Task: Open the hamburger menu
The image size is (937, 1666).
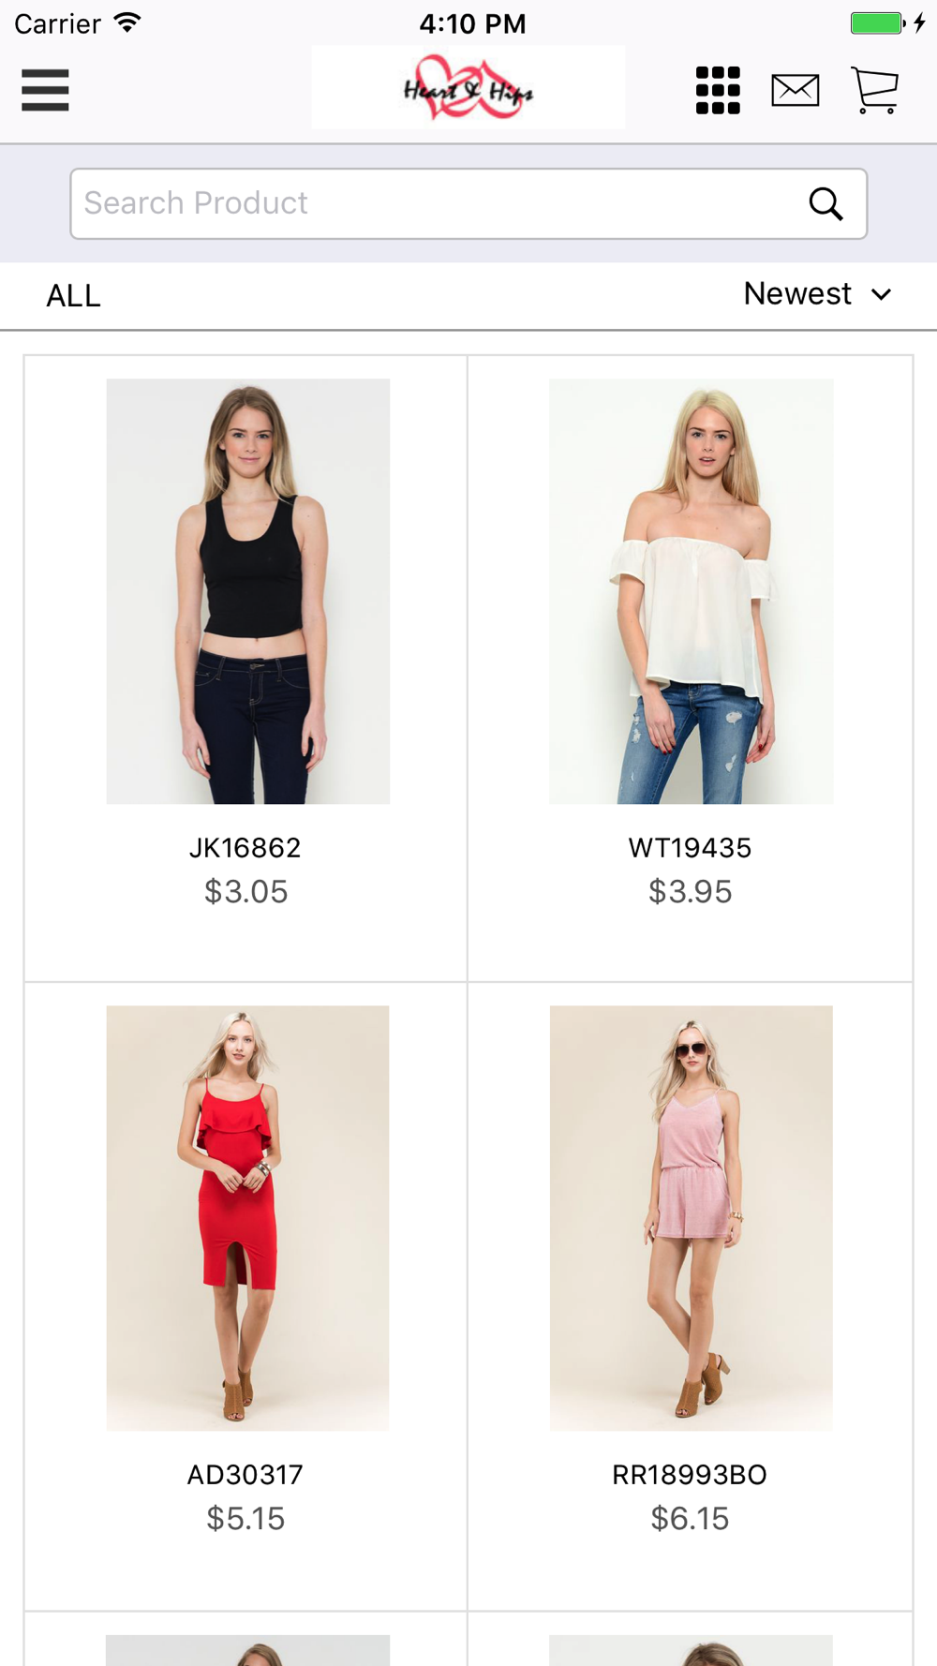Action: (x=45, y=90)
